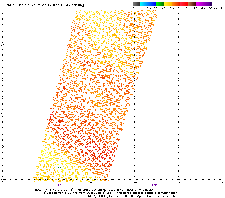Click the brown 35-40 knots legend color
The image size is (225, 198).
[192, 4]
